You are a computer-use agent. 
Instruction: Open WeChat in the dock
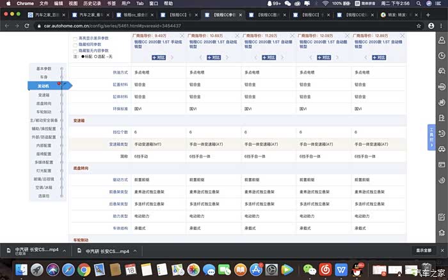pos(309,270)
